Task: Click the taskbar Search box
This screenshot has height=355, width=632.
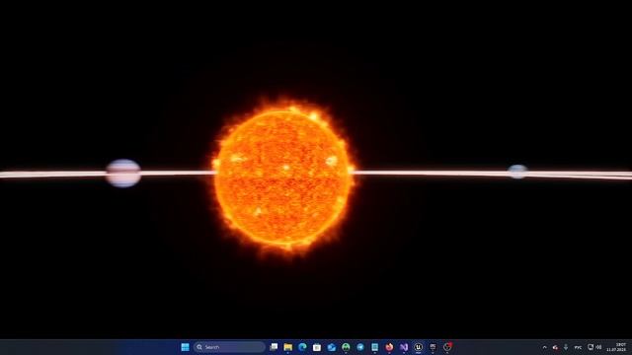Action: [229, 347]
